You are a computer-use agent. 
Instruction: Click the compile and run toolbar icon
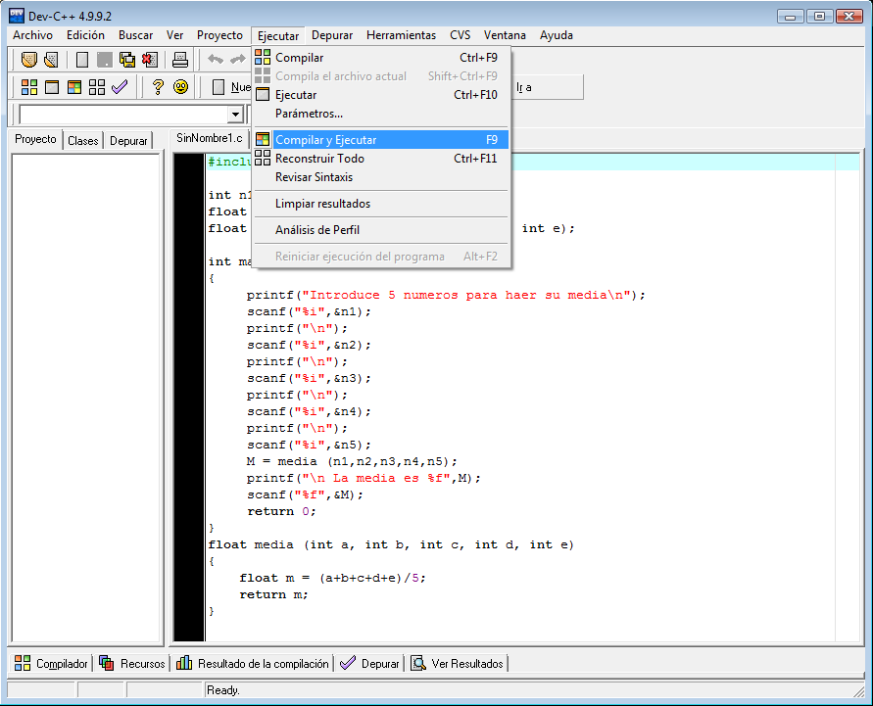coord(74,87)
